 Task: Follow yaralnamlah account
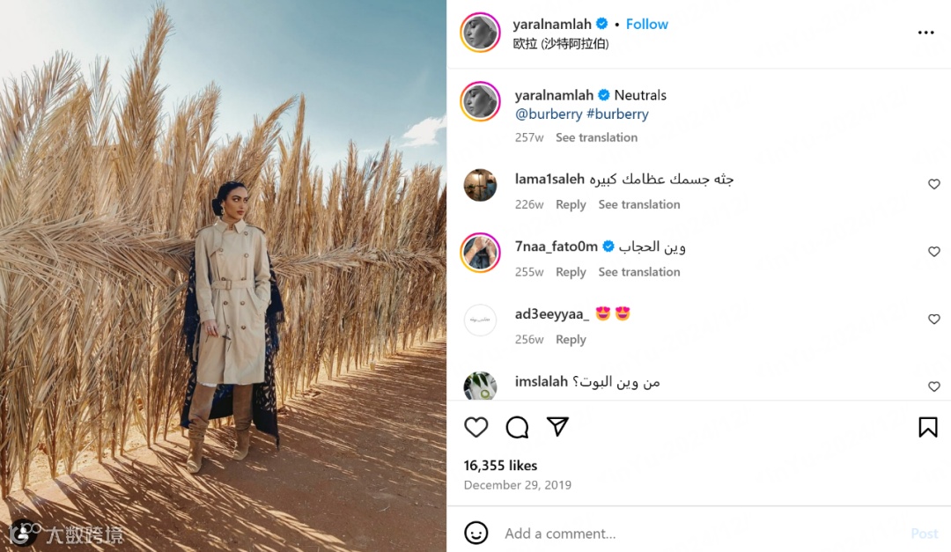click(646, 25)
